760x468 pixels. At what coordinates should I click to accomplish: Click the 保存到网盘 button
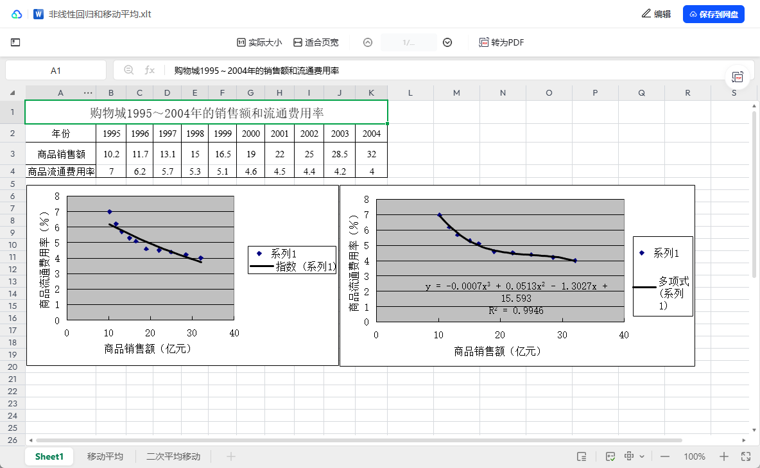(x=713, y=13)
